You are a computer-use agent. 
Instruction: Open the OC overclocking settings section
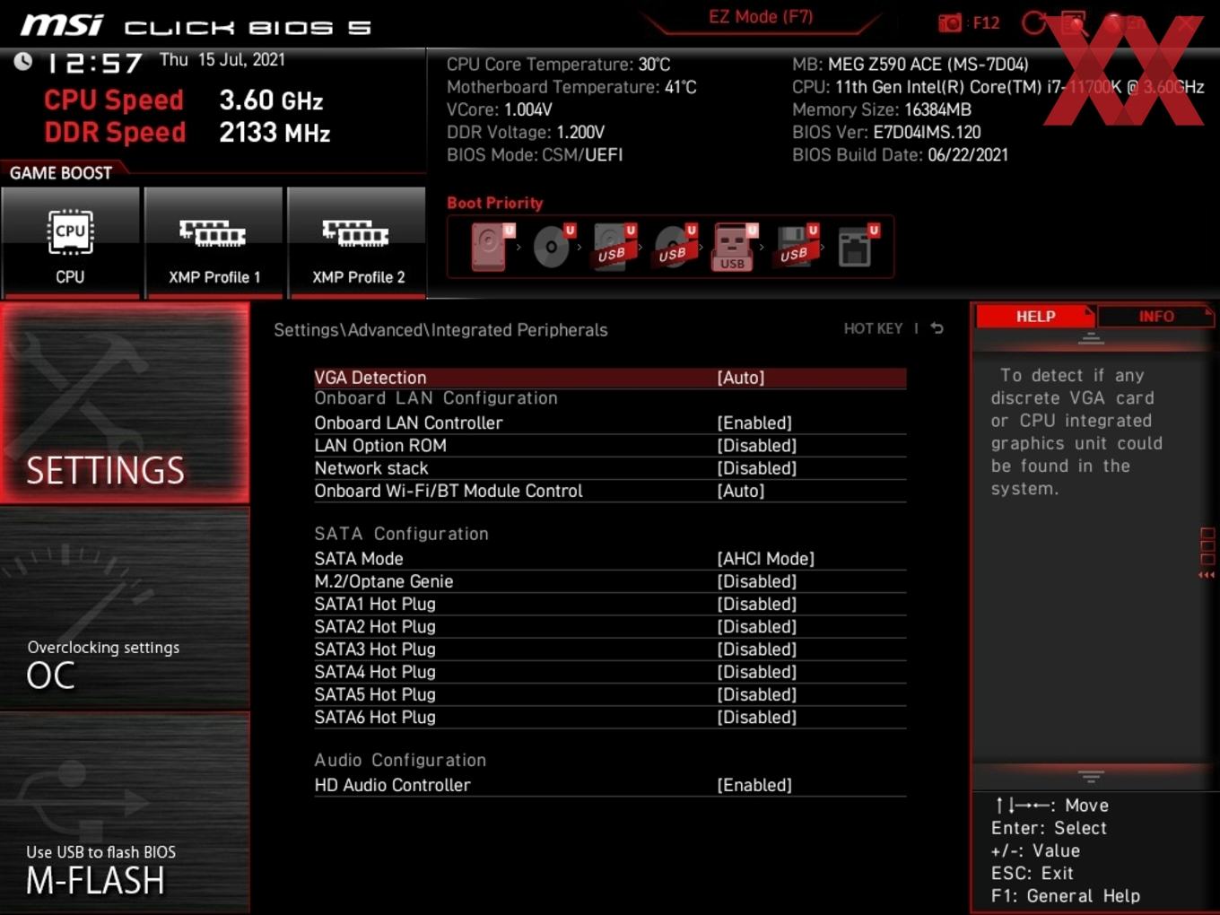tap(125, 608)
